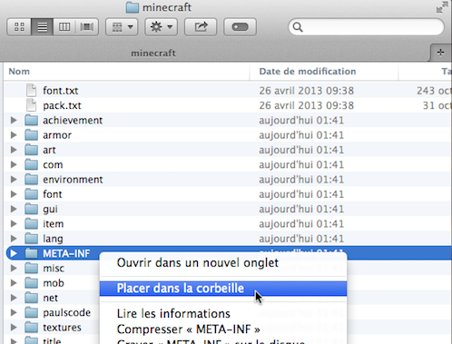Click the edit tags button
The image size is (452, 344).
click(240, 27)
